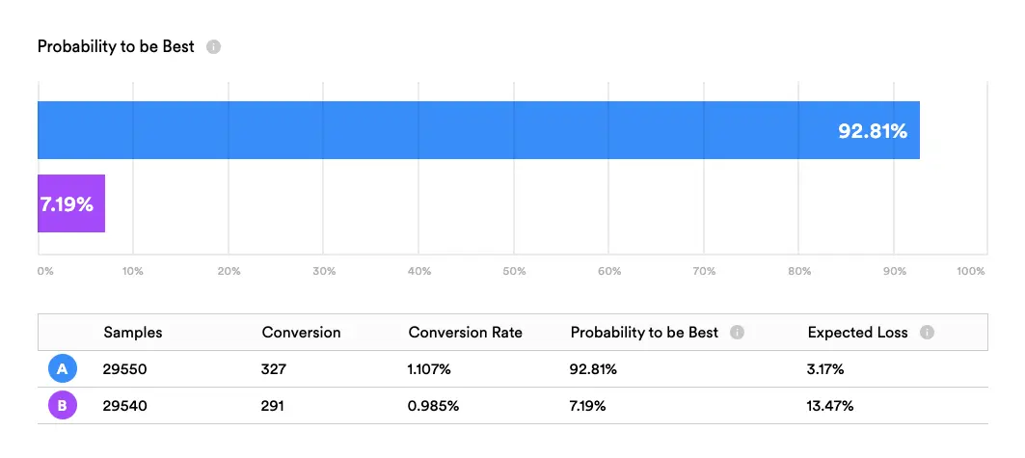Click the 327 conversion count

(273, 369)
